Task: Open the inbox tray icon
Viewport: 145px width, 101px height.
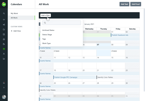Action: click(4, 39)
